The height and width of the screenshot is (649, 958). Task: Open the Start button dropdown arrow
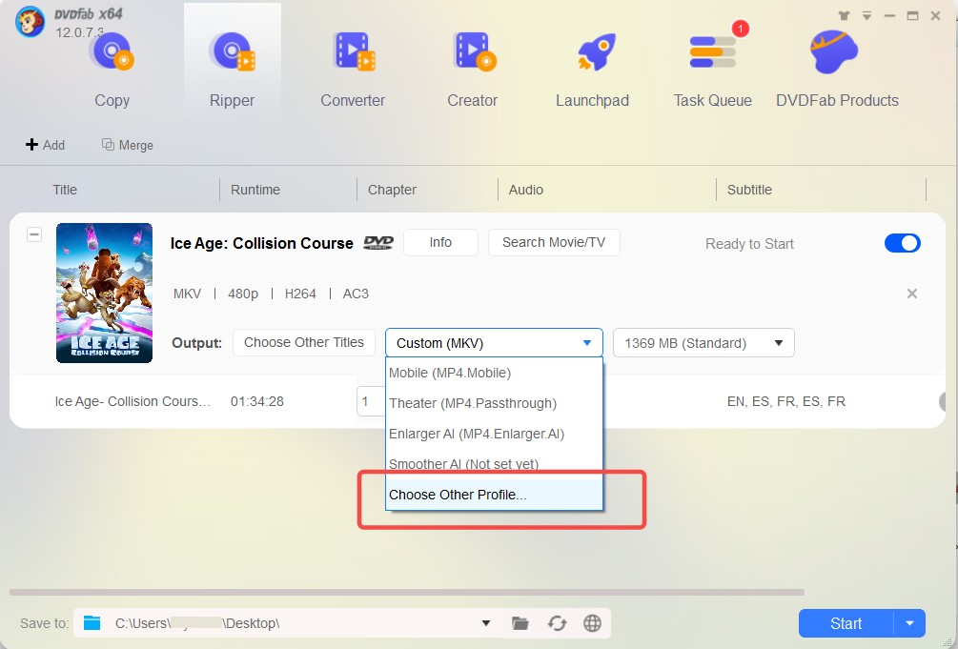pos(909,623)
